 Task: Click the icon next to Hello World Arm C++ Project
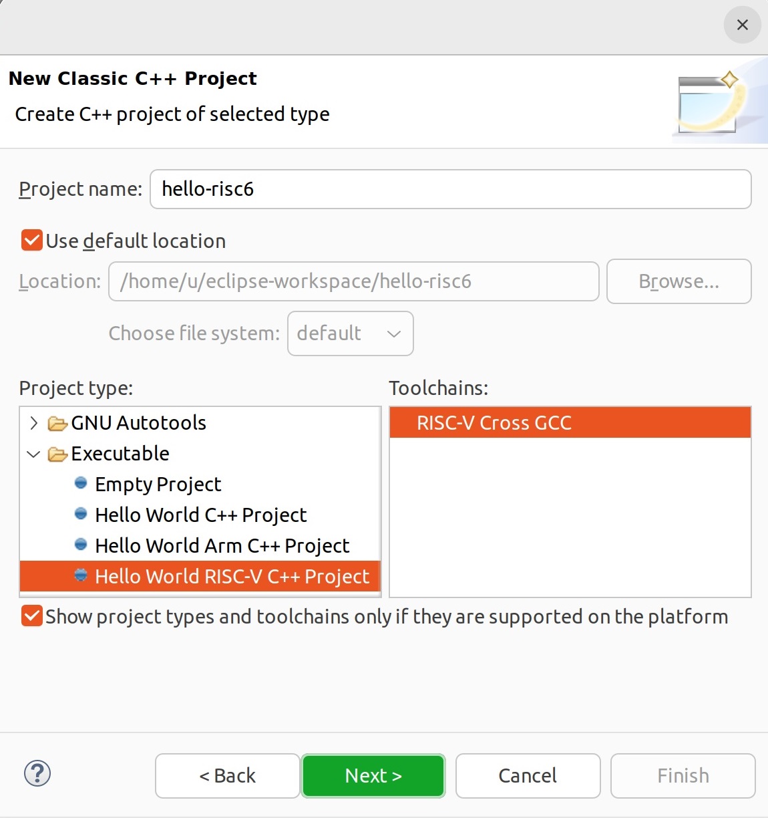[x=80, y=545]
